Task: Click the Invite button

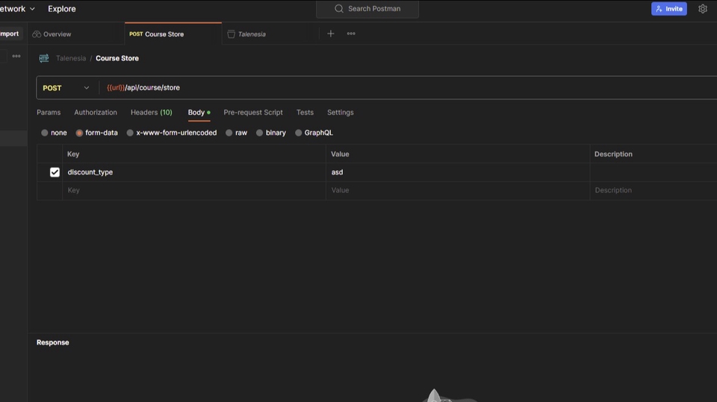Action: click(x=669, y=9)
